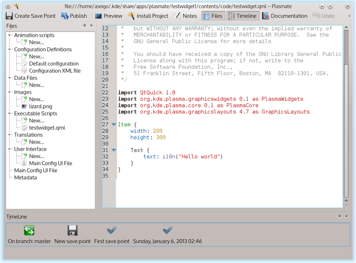The width and height of the screenshot is (356, 263).
Task: Select Main Config UI File under User Interface
Action: [50, 163]
